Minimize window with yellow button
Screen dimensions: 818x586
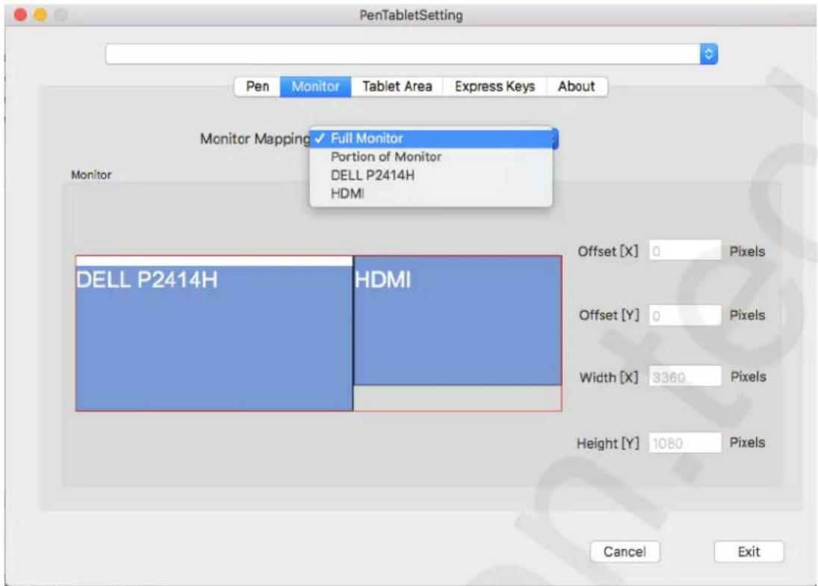point(40,15)
